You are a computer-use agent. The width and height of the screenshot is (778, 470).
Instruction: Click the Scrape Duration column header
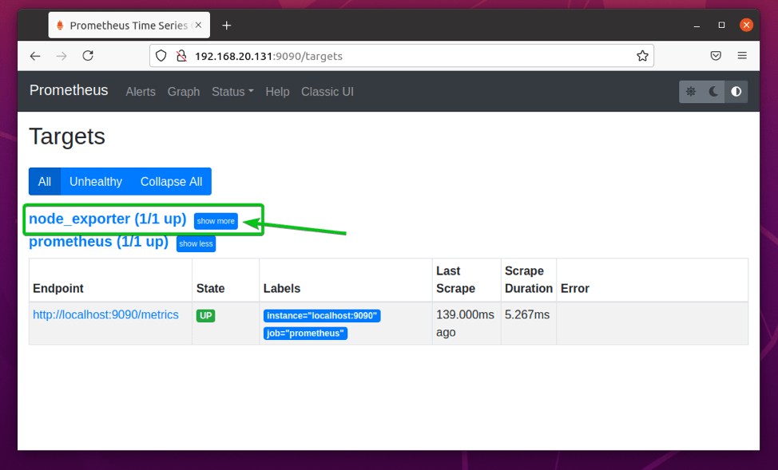(x=529, y=279)
